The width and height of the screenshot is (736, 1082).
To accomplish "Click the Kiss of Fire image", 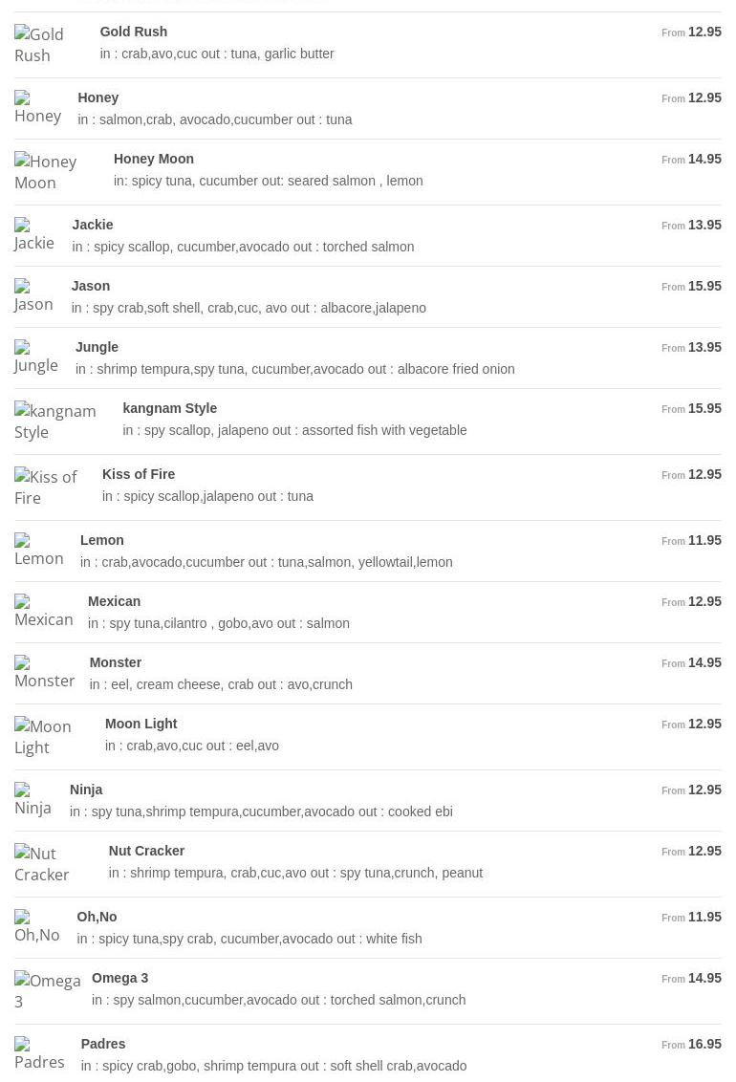I will pos(46,487).
